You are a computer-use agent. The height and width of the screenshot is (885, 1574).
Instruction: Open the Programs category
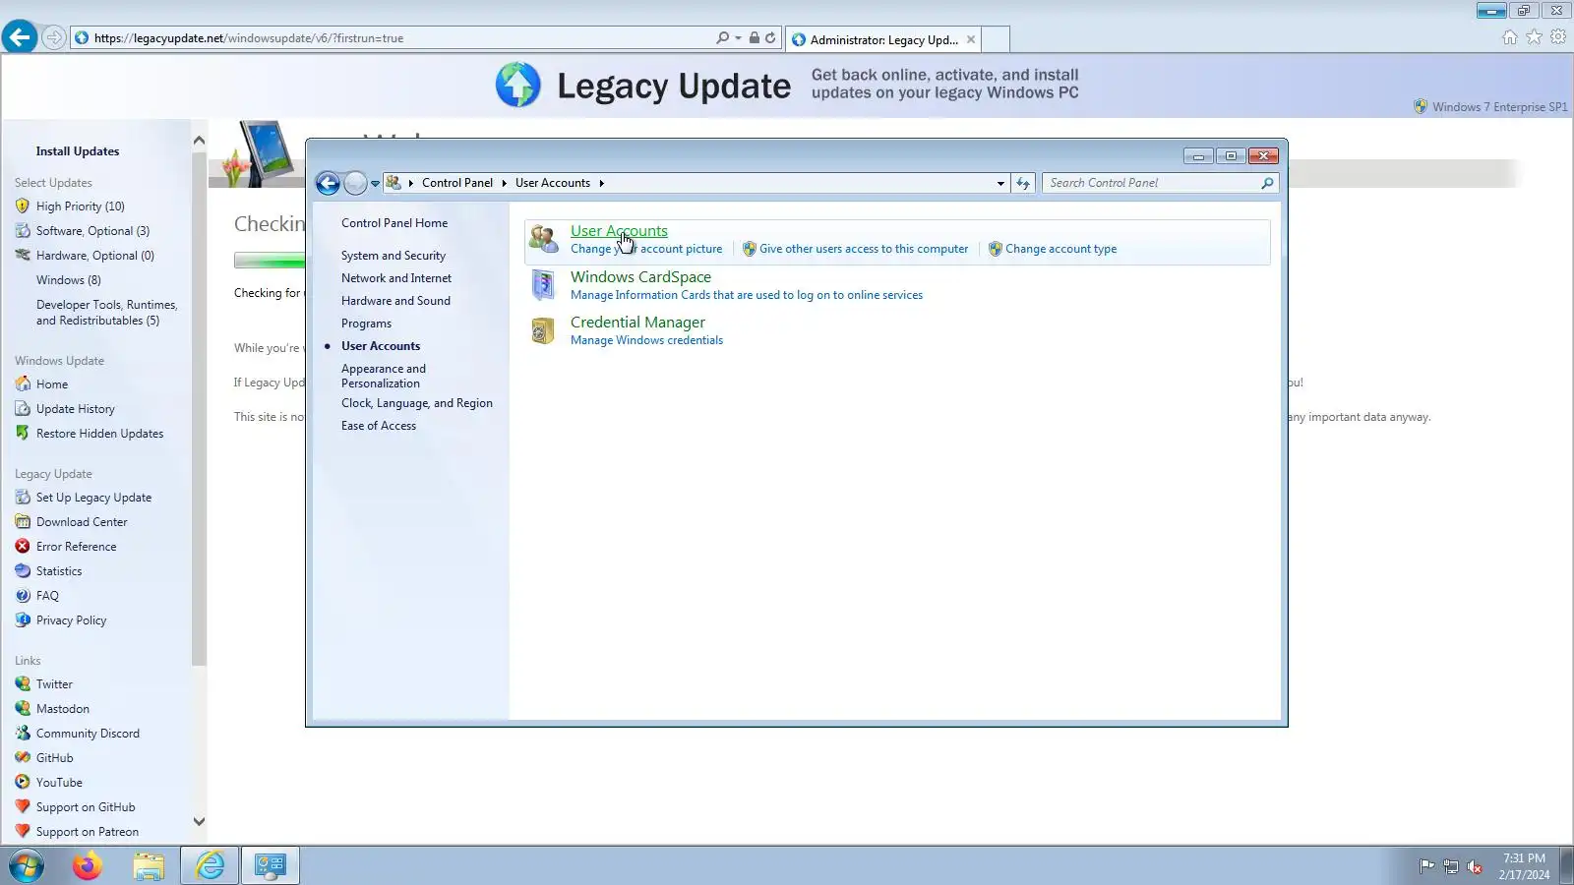[x=366, y=324]
